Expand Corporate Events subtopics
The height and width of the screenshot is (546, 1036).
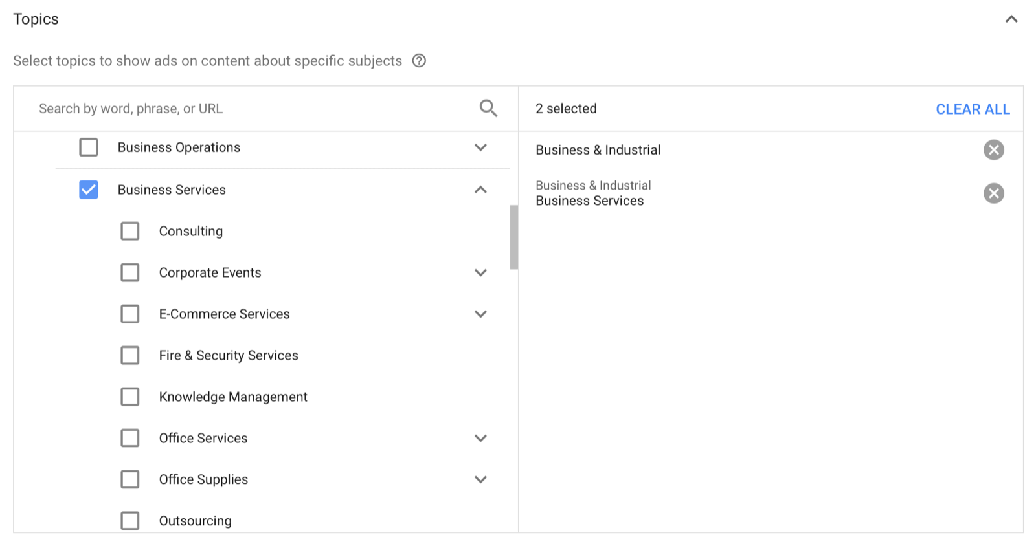(x=480, y=272)
